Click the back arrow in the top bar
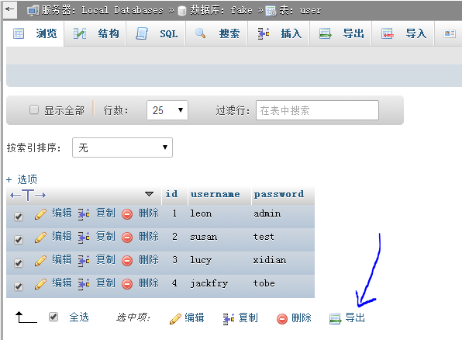 tap(9, 9)
